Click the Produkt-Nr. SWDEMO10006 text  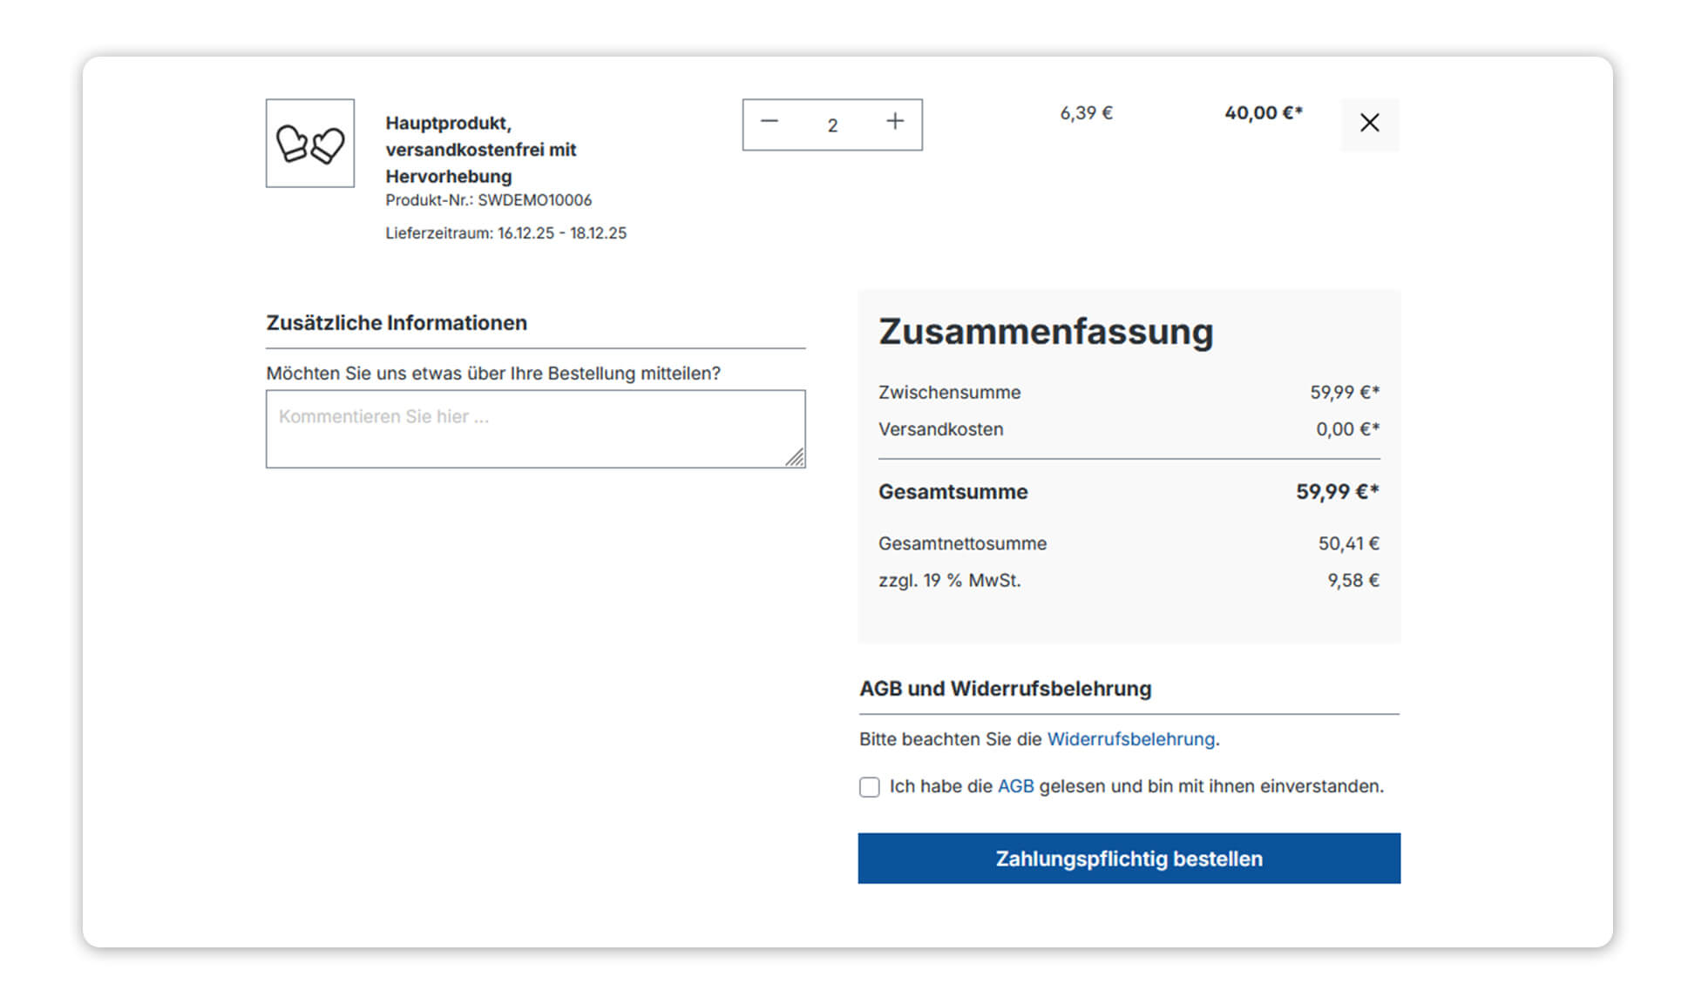(x=488, y=200)
